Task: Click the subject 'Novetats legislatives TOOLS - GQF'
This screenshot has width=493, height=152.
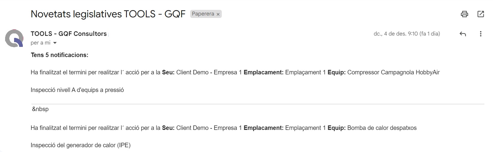Action: pyautogui.click(x=108, y=14)
